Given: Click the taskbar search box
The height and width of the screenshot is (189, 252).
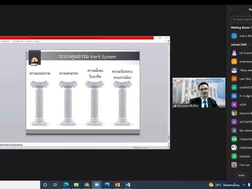Looking at the screenshot, I should pos(20,185).
